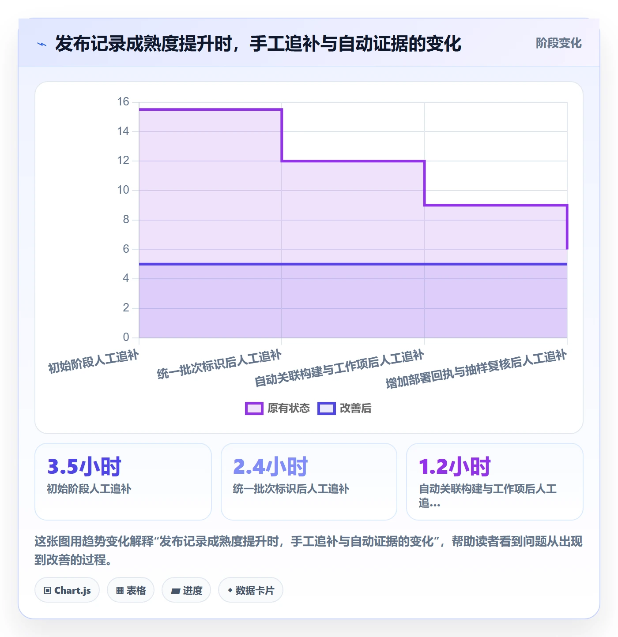Click the description paragraph starting 这张图用趋势变化解释
618x637 pixels.
309,551
